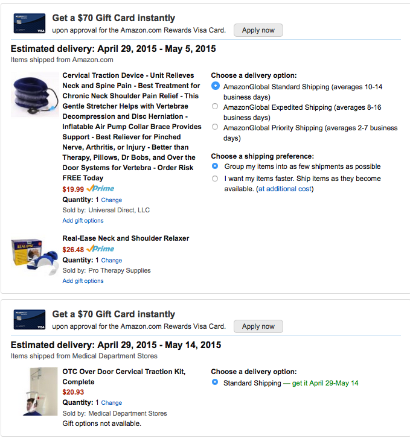Change quantity for Cervical Traction Device
410x441 pixels.
(111, 200)
